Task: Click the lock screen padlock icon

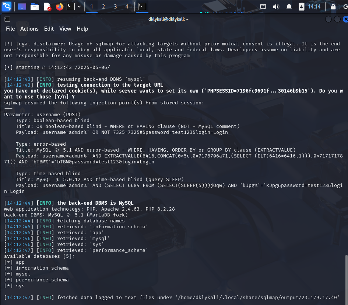Action: tap(333, 7)
